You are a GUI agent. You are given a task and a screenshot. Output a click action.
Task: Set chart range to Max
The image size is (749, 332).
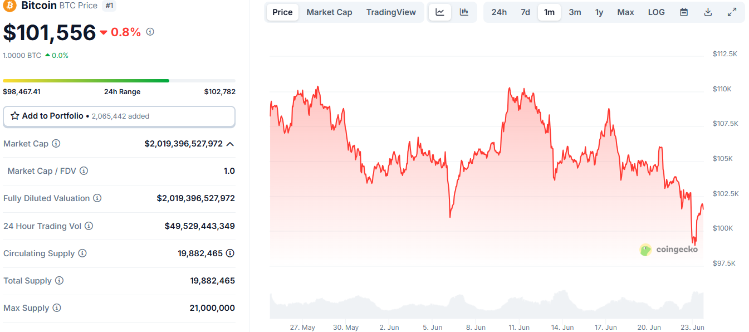point(625,12)
